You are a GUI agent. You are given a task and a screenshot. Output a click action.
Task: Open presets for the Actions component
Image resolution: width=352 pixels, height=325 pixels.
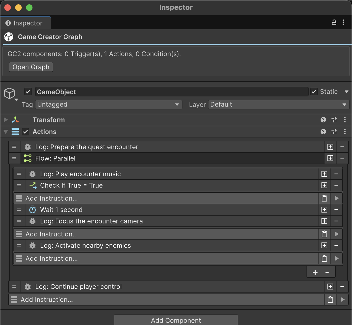click(334, 132)
